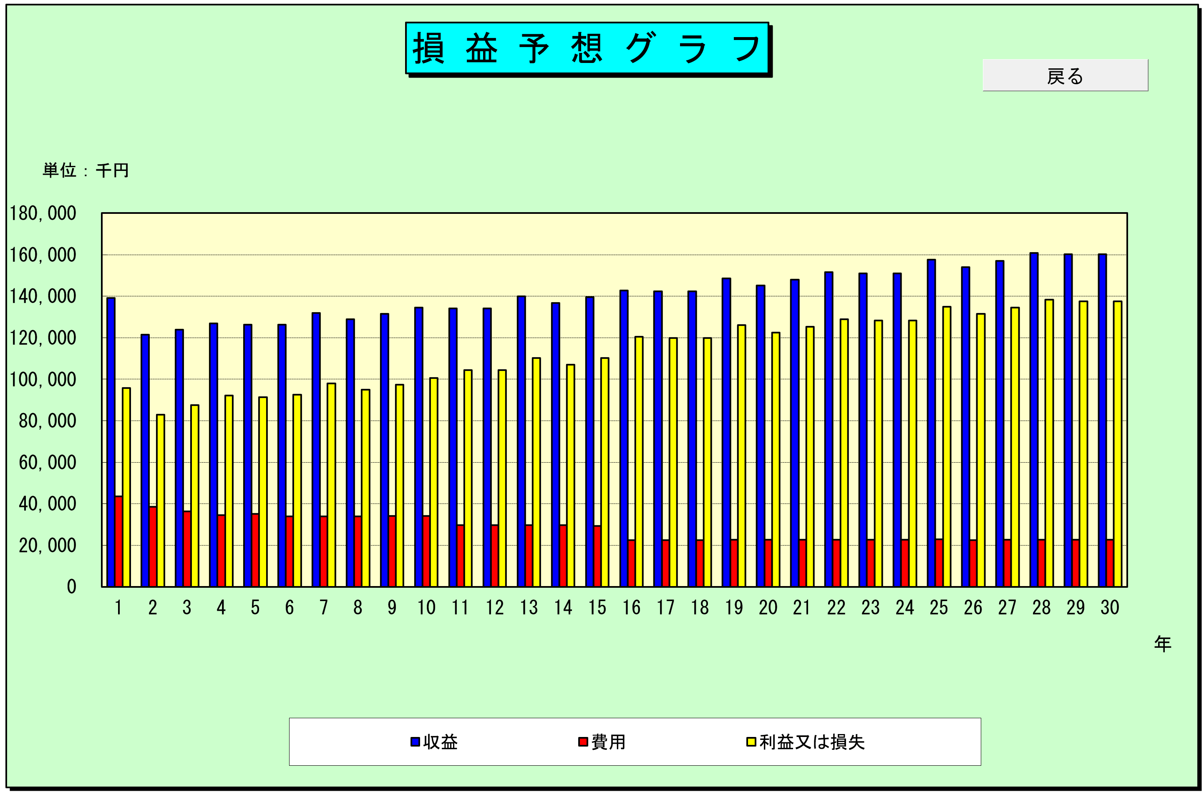1204x792 pixels.
Task: Click the yellow profit bar for year 30
Action: pos(1117,444)
